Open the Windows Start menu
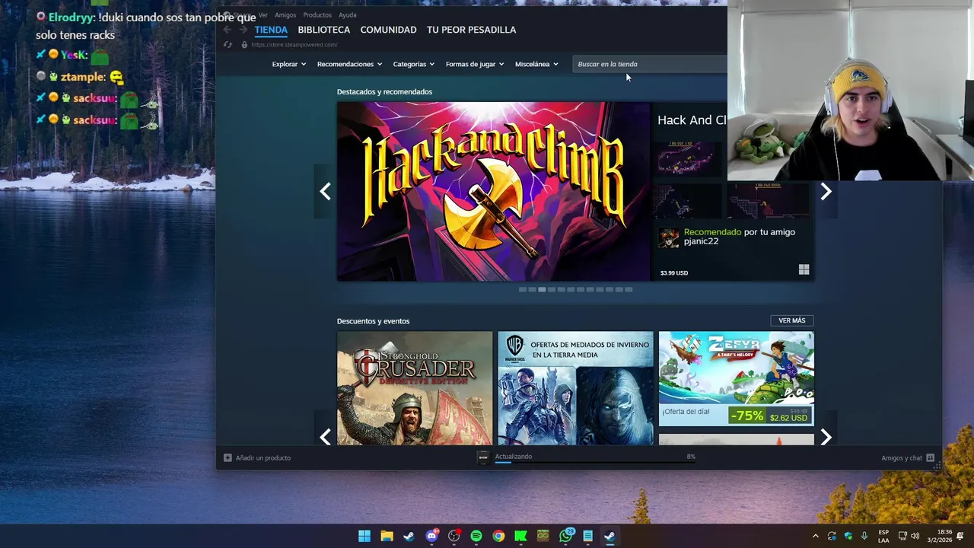 pyautogui.click(x=364, y=536)
